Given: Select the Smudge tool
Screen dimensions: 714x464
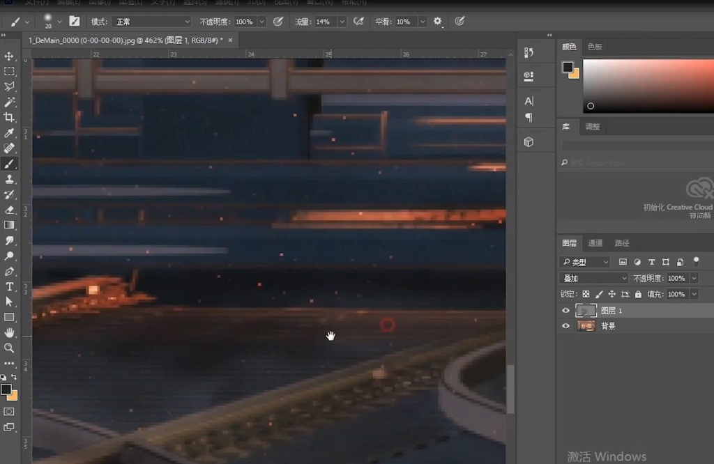Looking at the screenshot, I should tap(9, 240).
